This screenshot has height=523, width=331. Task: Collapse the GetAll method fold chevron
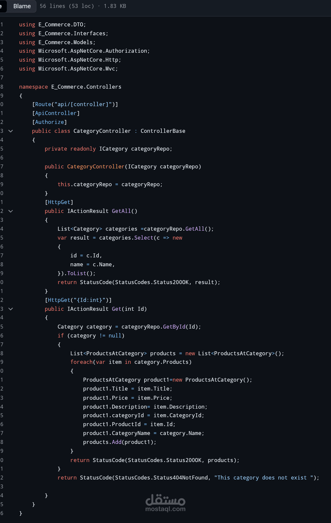(x=11, y=211)
